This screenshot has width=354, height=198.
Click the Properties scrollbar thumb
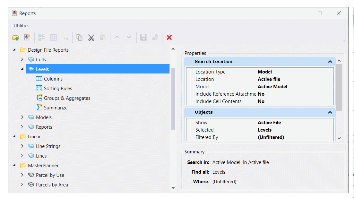click(x=339, y=87)
